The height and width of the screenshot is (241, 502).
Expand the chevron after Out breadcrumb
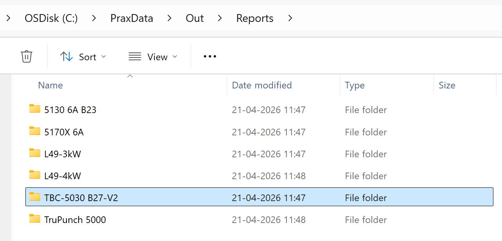220,18
